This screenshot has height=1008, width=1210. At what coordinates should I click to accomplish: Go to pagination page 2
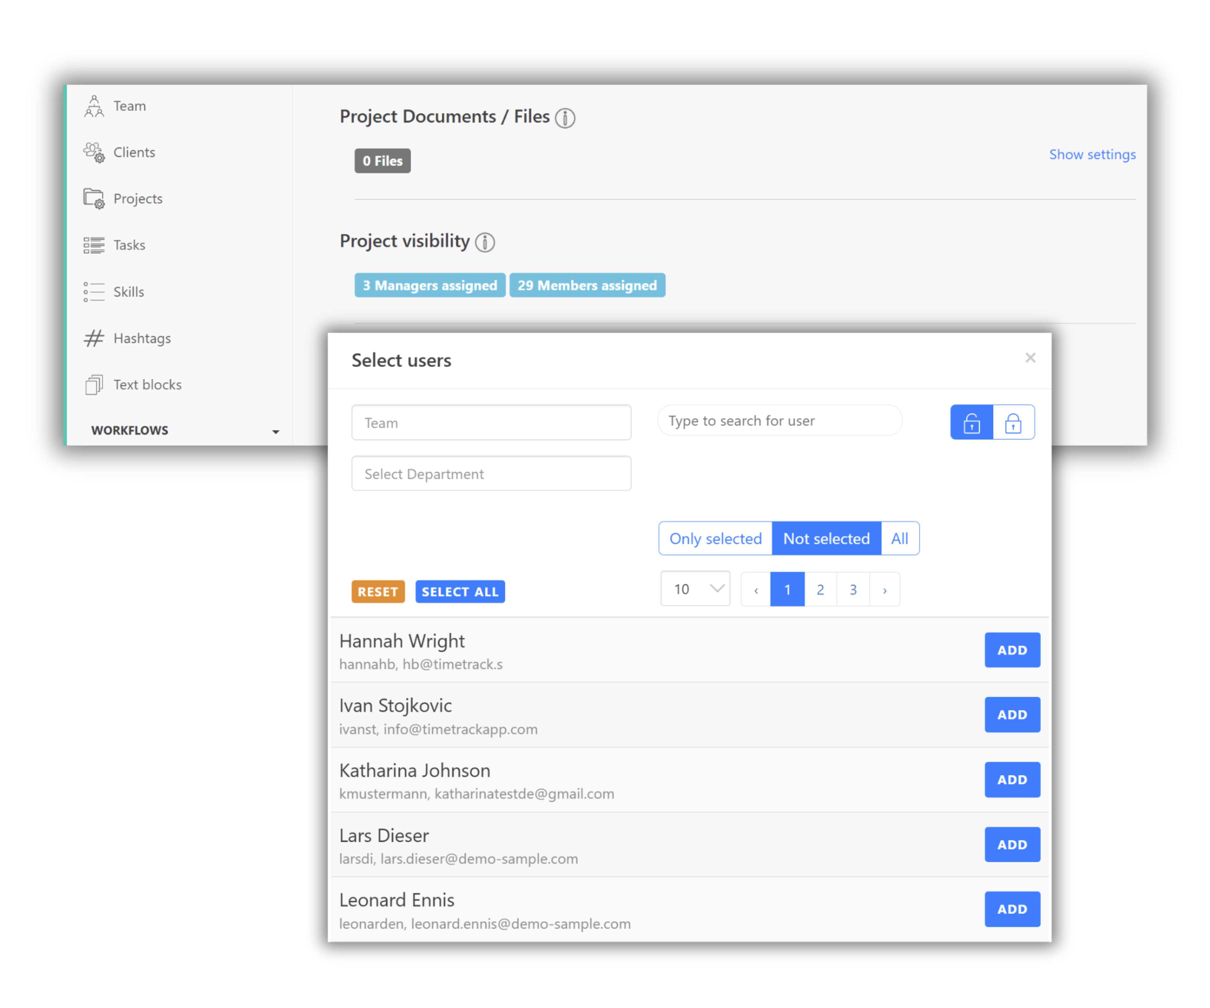(820, 589)
